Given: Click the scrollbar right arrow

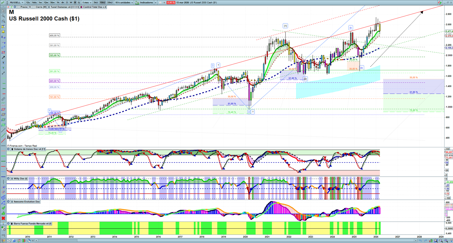Looking at the screenshot, I should 416,241.
